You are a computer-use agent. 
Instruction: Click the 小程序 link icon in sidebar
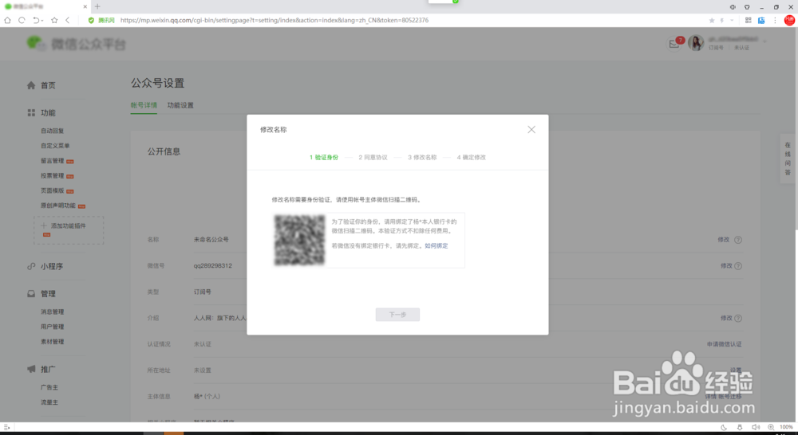click(31, 266)
